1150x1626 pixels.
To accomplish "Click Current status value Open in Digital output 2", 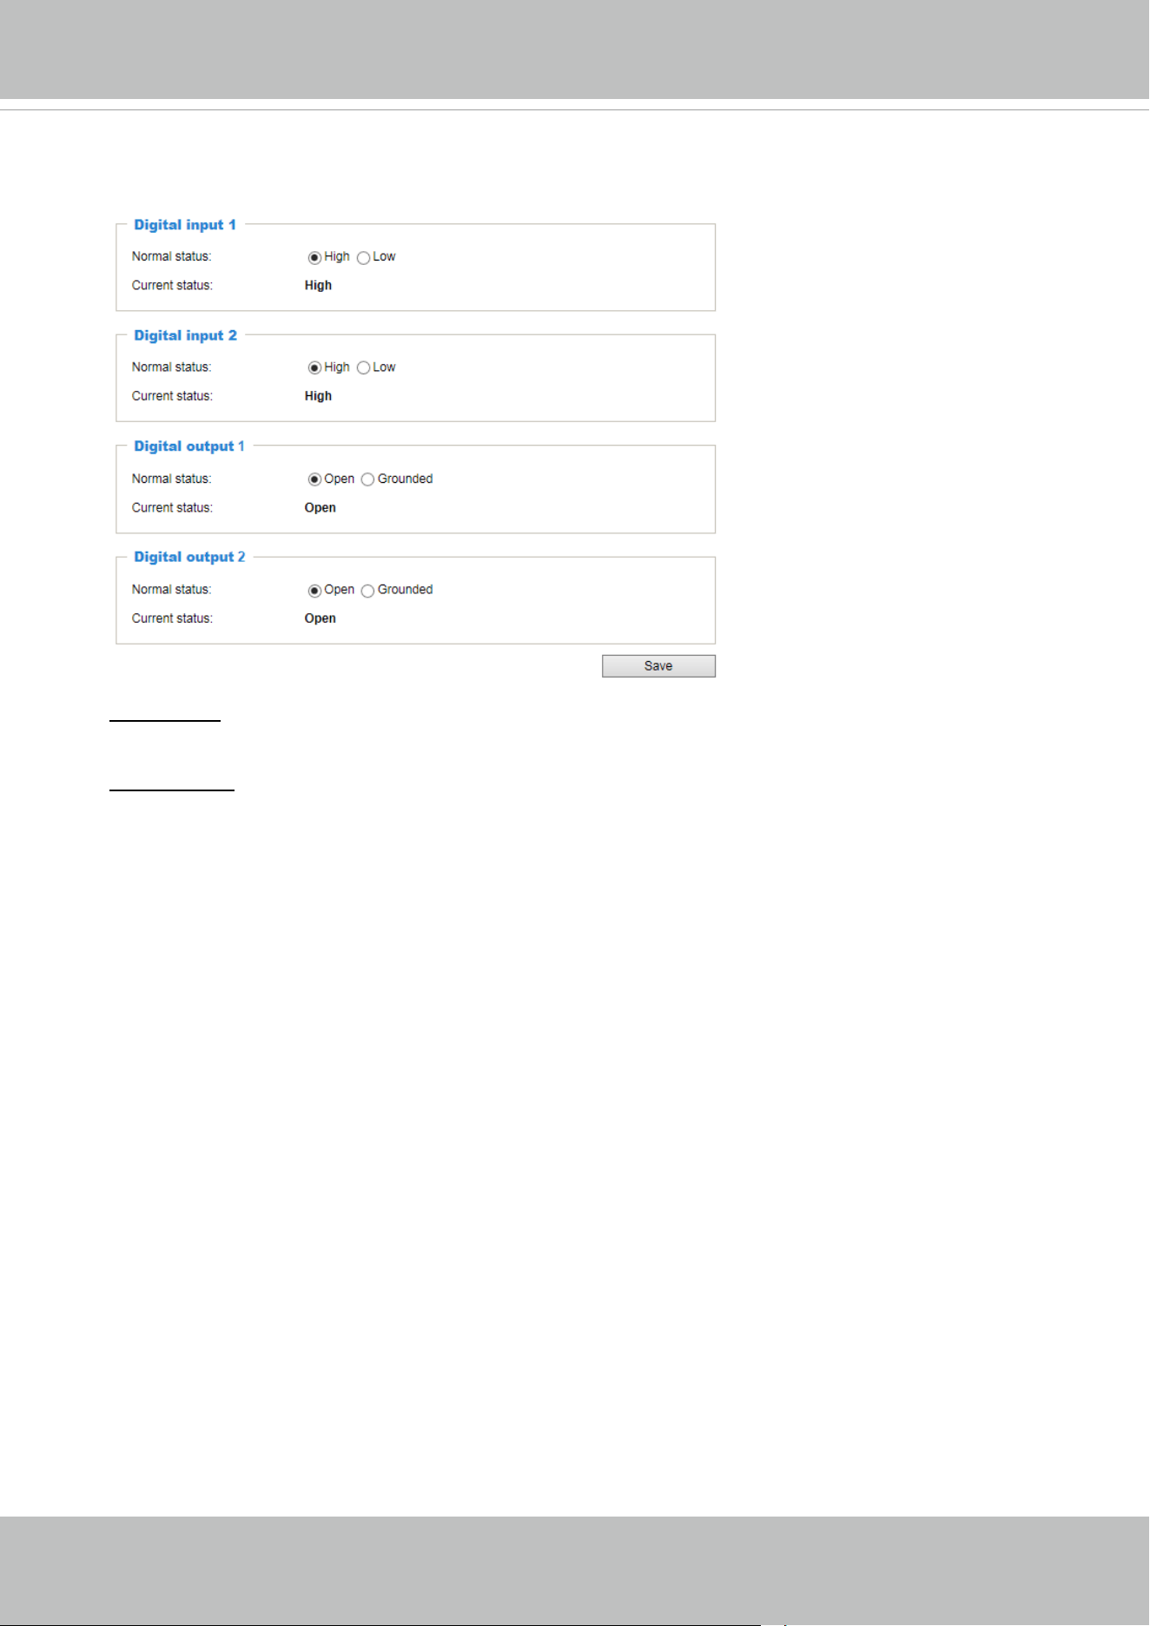I will pos(320,618).
